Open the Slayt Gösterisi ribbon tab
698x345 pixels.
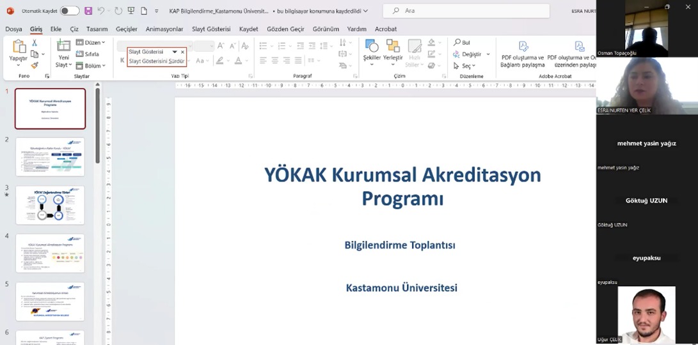click(211, 29)
